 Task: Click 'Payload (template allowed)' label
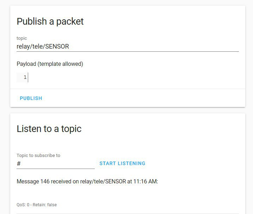coord(50,64)
